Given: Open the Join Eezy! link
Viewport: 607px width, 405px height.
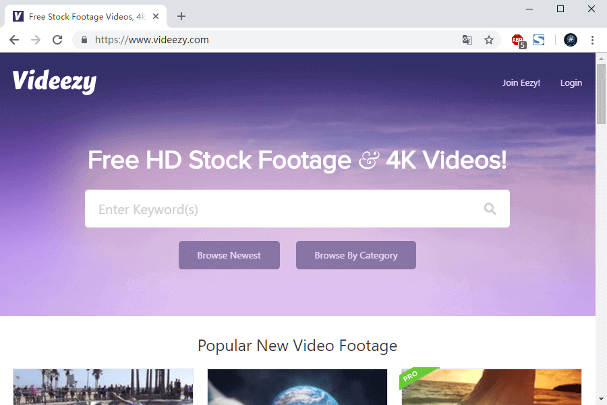Looking at the screenshot, I should 521,83.
